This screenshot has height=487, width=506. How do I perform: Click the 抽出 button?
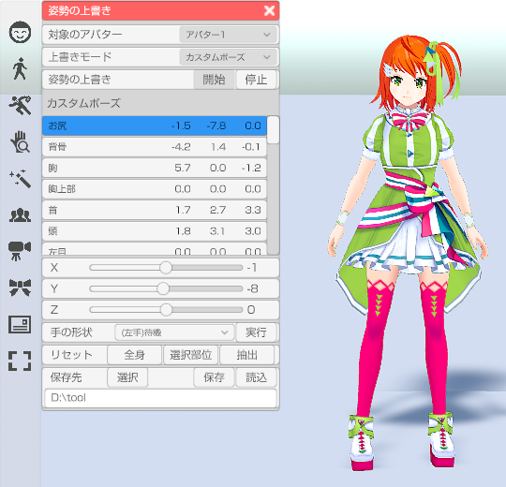246,355
